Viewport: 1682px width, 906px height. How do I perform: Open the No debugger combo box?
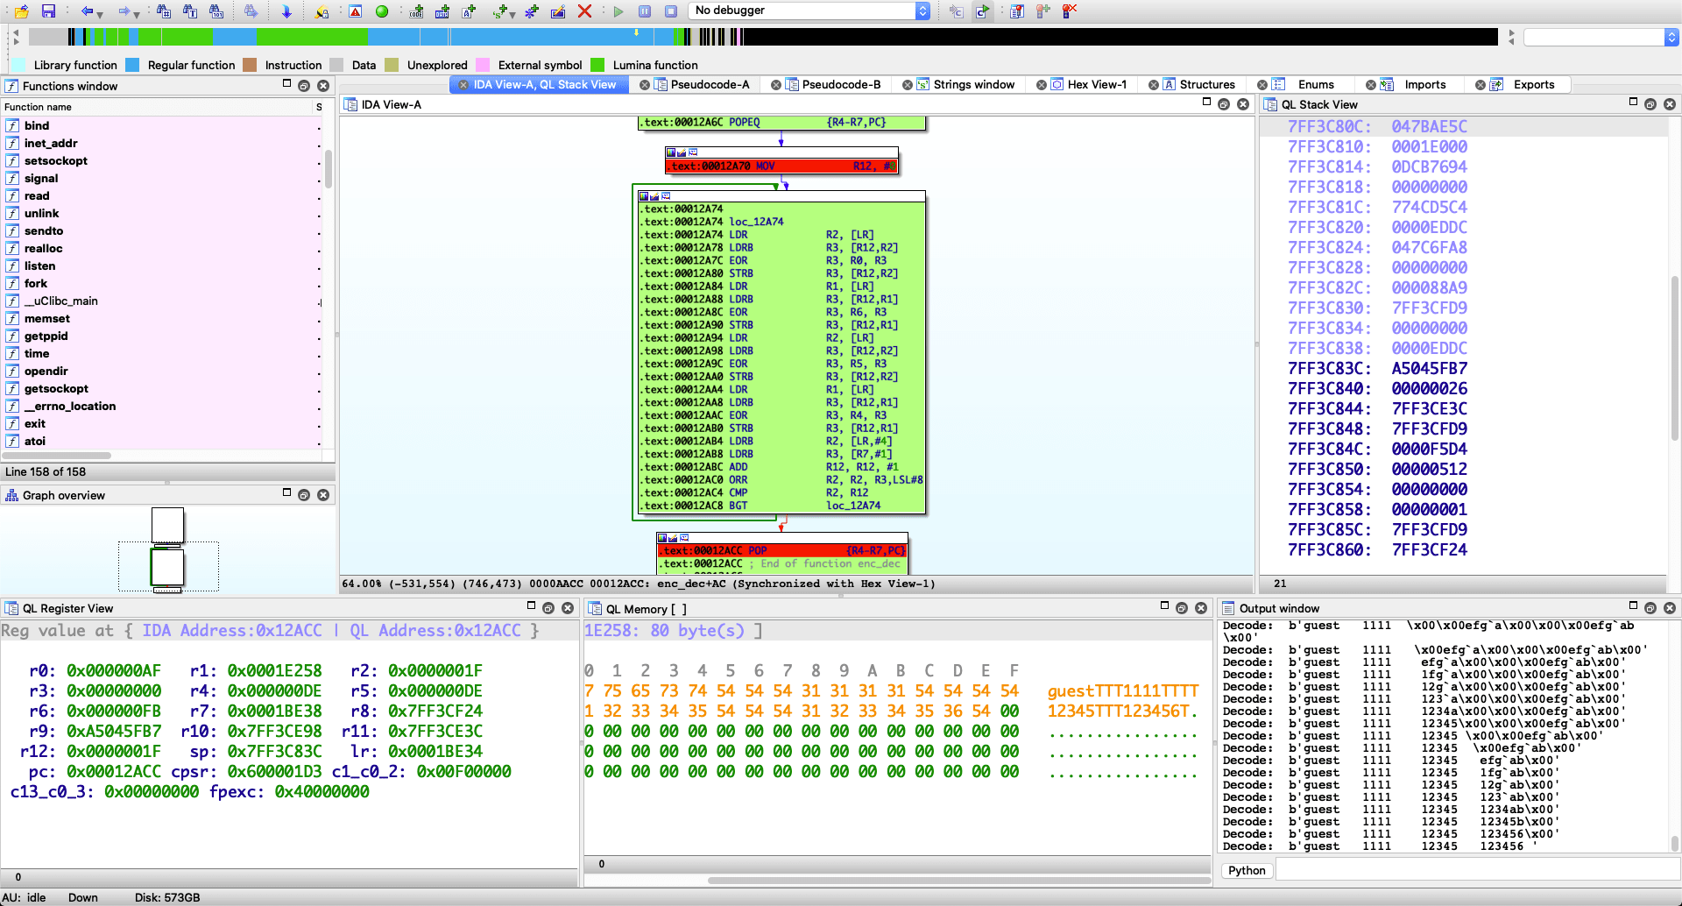click(x=809, y=11)
